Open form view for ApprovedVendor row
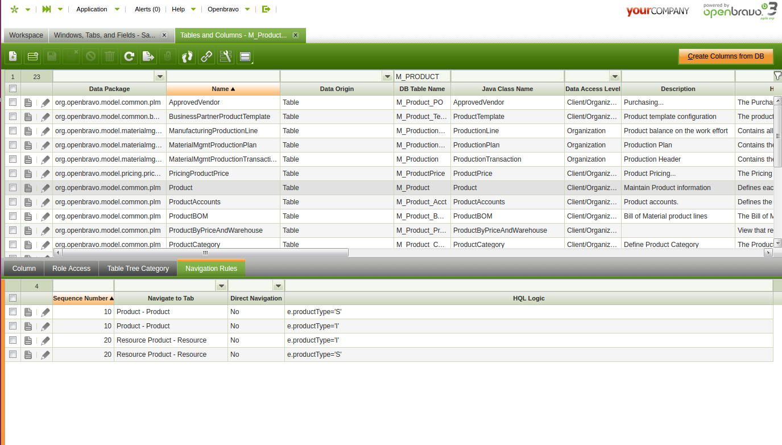Image resolution: width=782 pixels, height=445 pixels. (28, 102)
